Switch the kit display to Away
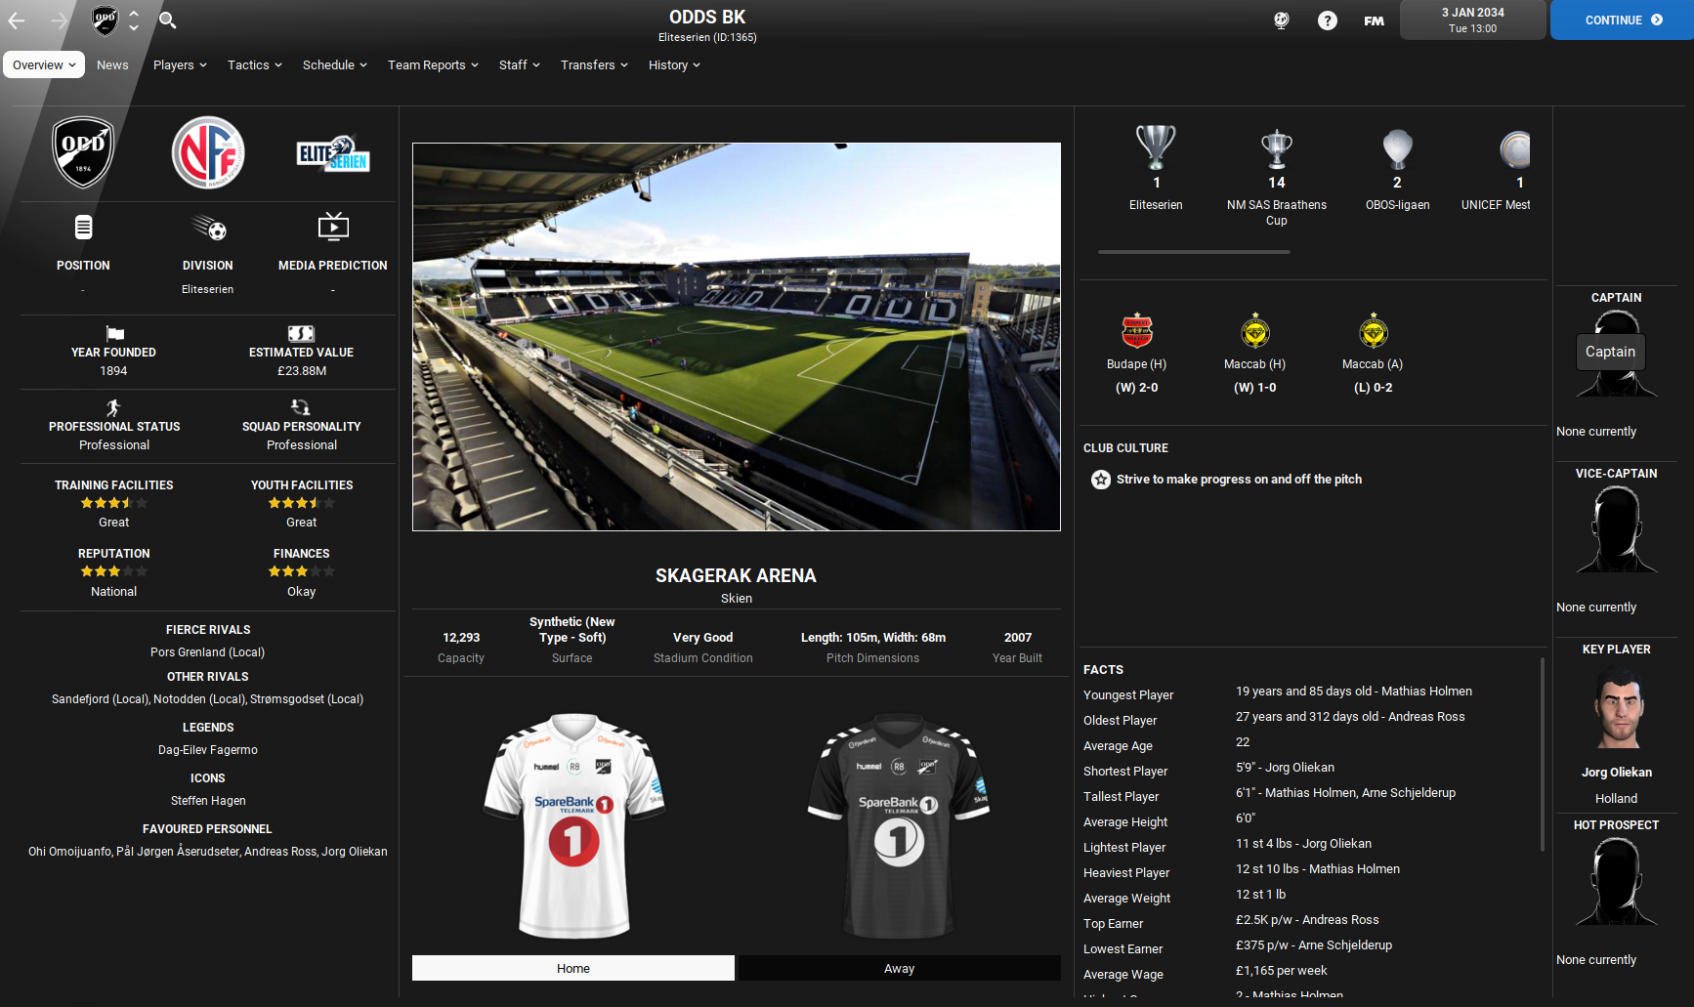Image resolution: width=1694 pixels, height=1007 pixels. (x=898, y=968)
